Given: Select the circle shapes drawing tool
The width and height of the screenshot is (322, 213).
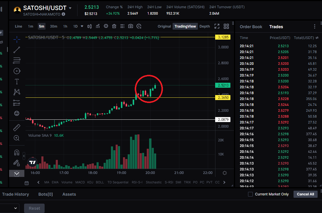Looking at the screenshot, I should click(x=17, y=71).
